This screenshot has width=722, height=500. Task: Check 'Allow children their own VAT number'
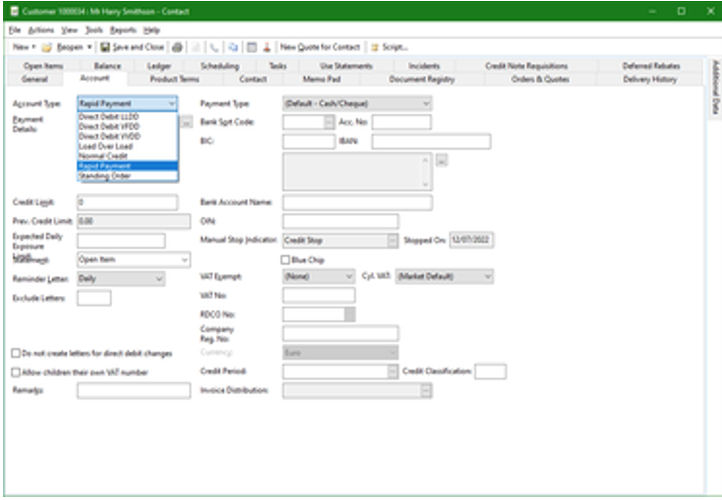(x=16, y=372)
